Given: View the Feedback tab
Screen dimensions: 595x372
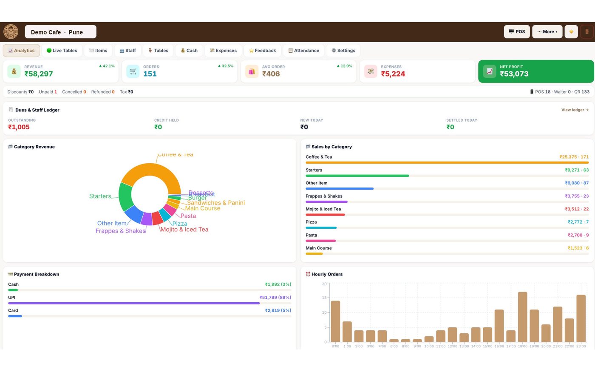Looking at the screenshot, I should (x=262, y=51).
